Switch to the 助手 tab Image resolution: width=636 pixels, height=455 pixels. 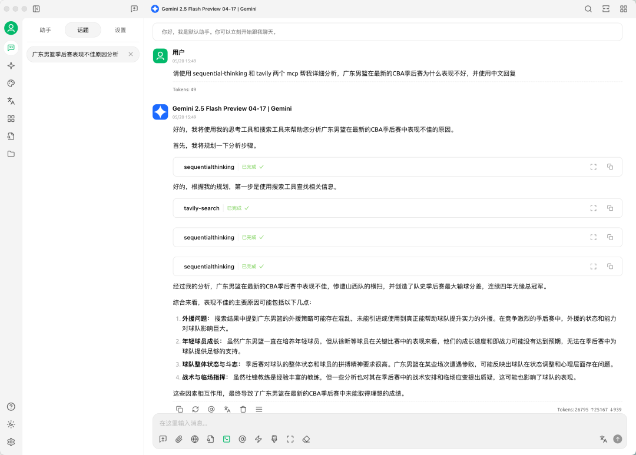[x=45, y=30]
